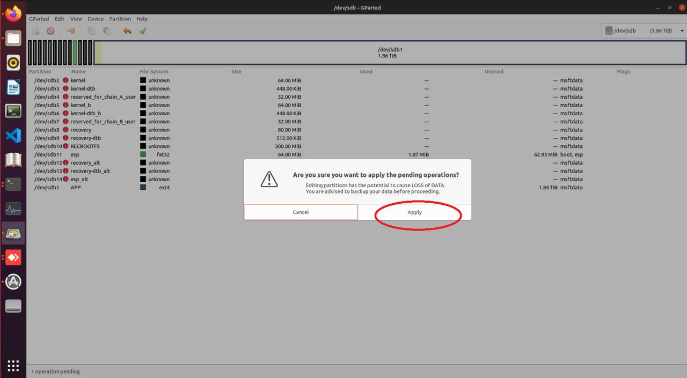Viewport: 687px width, 378px height.
Task: Click the warning icon beside recovery-dtb
Action: tap(65, 138)
